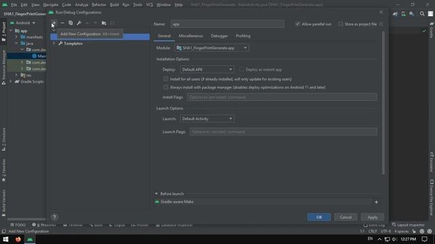Image resolution: width=435 pixels, height=244 pixels.
Task: Open the Favorites side tool window
Action: [x=3, y=170]
